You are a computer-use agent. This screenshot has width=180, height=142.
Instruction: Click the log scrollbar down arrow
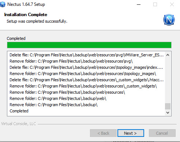coord(168,112)
